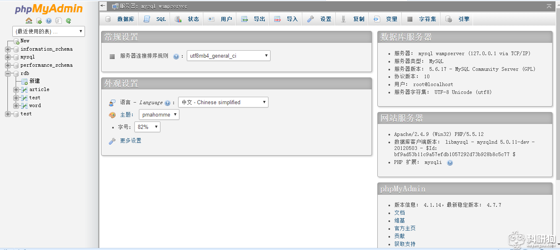Click the collapse chevron at top right
Viewport: 560px width, 250px height.
(549, 6)
